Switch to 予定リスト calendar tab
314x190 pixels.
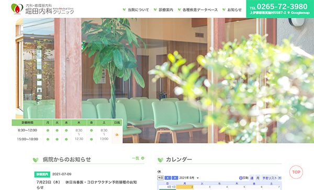270,178
